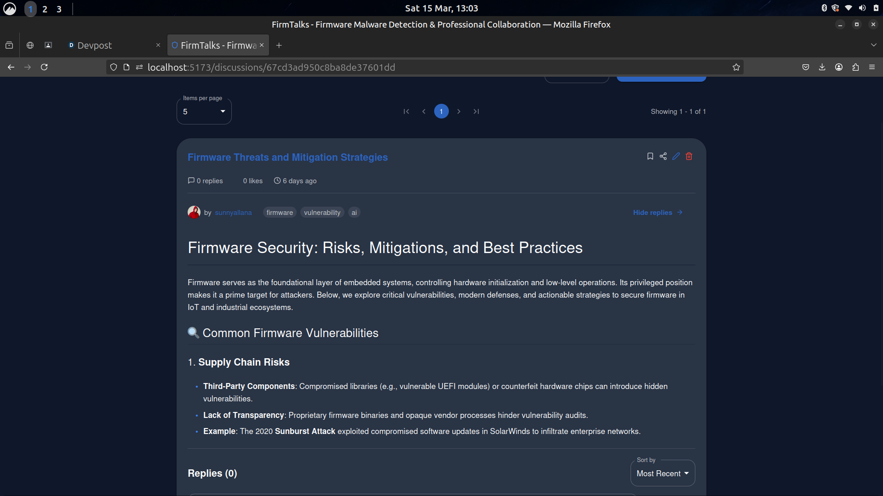The width and height of the screenshot is (883, 496).
Task: Edit the discussion with the pencil icon
Action: 676,156
